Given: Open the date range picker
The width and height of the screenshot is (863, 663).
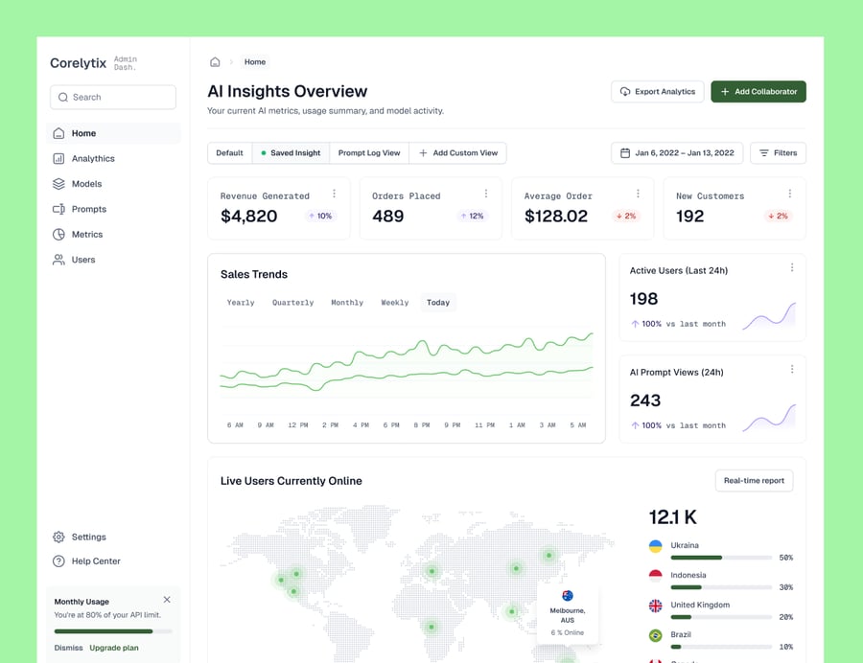Looking at the screenshot, I should 677,153.
